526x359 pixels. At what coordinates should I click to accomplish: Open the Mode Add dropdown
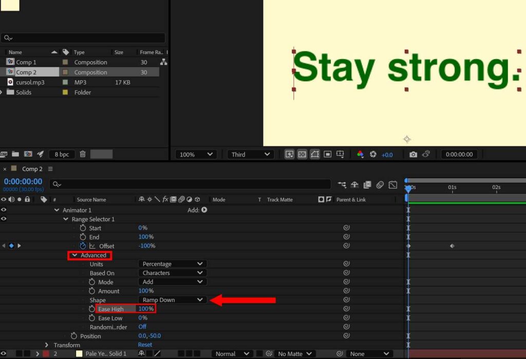(173, 282)
